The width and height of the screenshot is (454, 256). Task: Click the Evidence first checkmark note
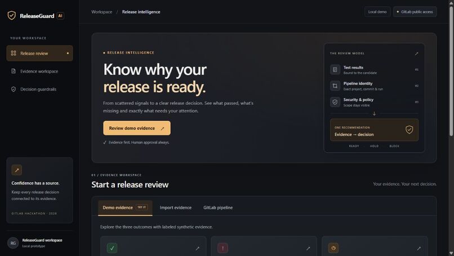(x=136, y=142)
